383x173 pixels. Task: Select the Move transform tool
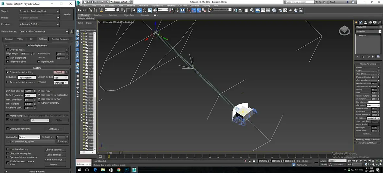click(x=140, y=10)
